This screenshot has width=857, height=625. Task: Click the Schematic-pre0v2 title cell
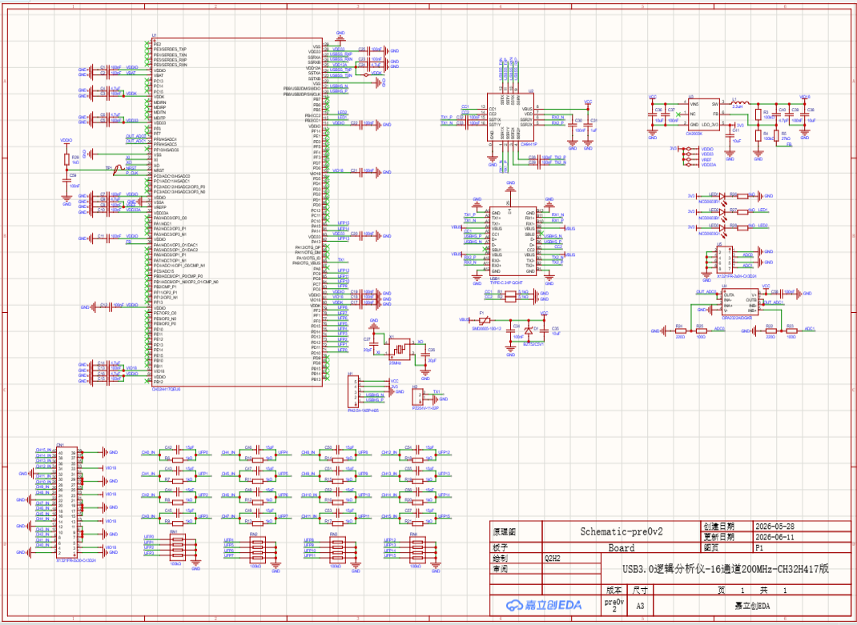621,531
